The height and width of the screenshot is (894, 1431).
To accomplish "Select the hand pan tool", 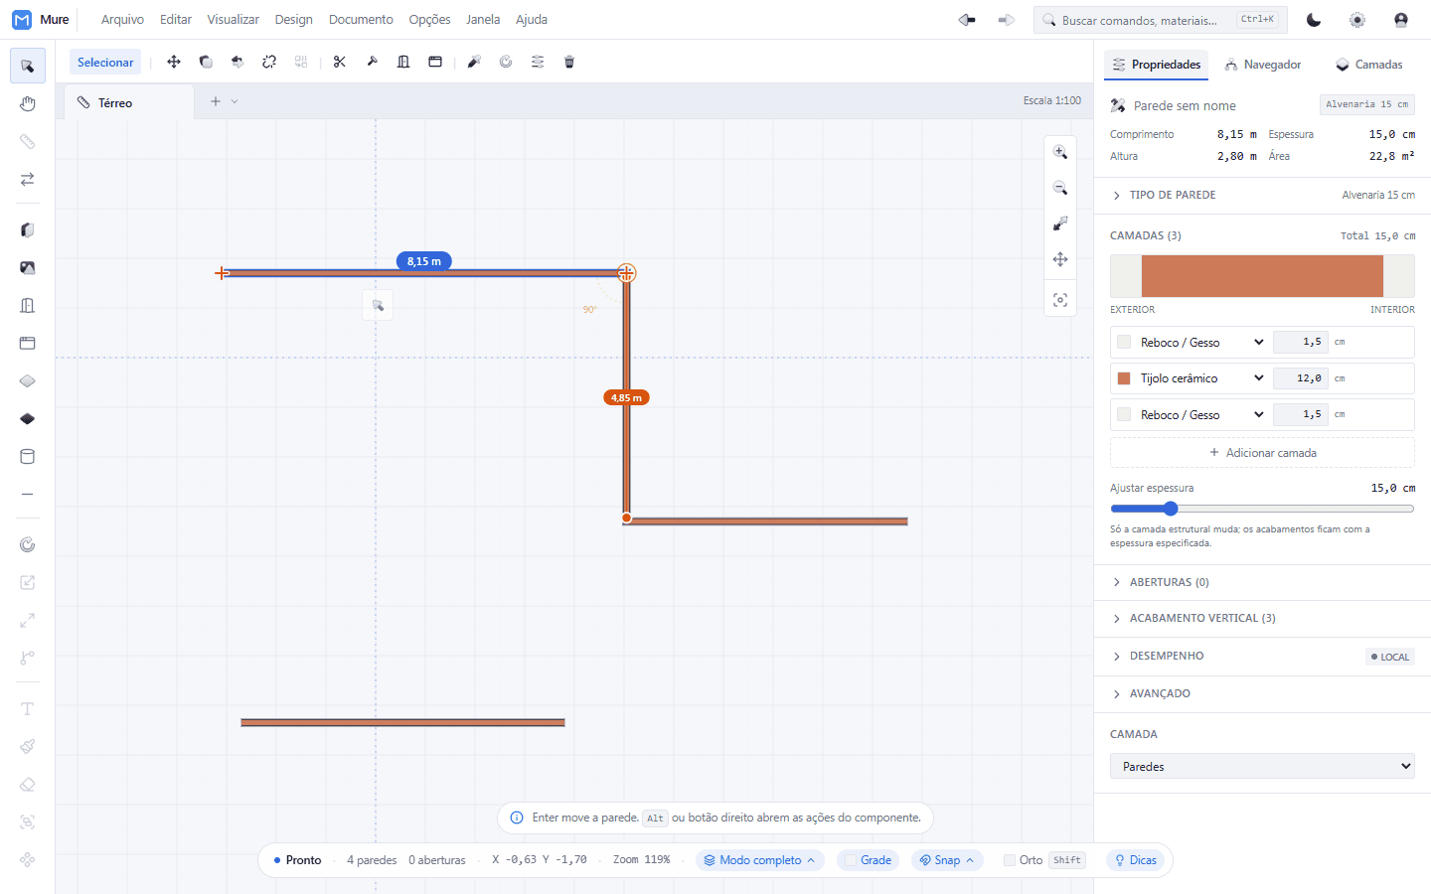I will (28, 104).
